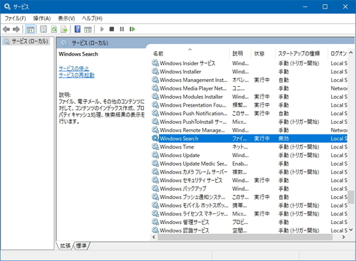Open the Properties toolbar icon
Screen dimensions: 356x261
(43, 29)
